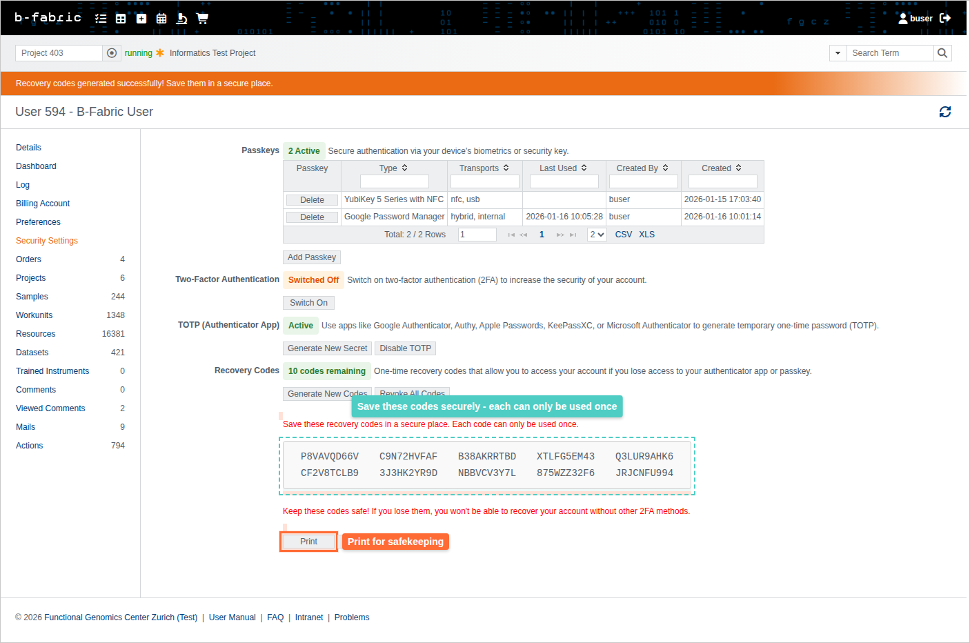Click the refresh icon beside user title
Screen dimensions: 970x643
(x=944, y=112)
